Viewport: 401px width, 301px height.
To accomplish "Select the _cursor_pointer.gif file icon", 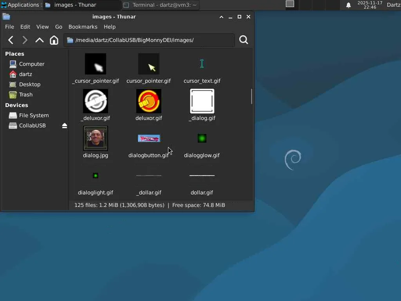I will click(x=96, y=64).
